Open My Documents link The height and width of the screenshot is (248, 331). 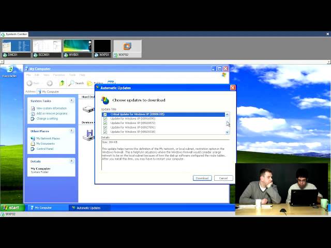tap(46, 144)
